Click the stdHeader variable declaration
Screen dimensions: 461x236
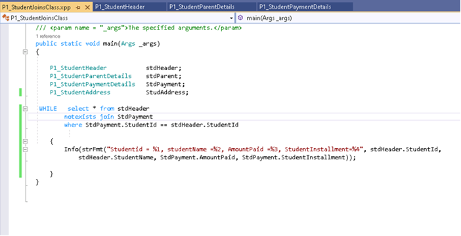pos(164,68)
